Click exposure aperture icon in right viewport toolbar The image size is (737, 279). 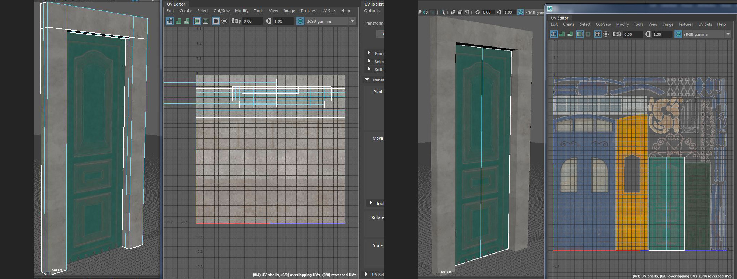[x=478, y=12]
